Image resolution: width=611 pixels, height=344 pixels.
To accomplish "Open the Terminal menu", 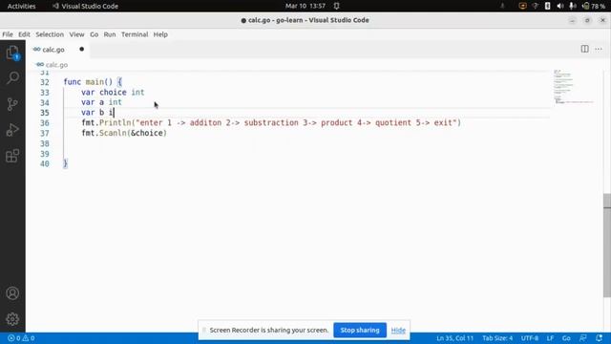I will coord(135,34).
